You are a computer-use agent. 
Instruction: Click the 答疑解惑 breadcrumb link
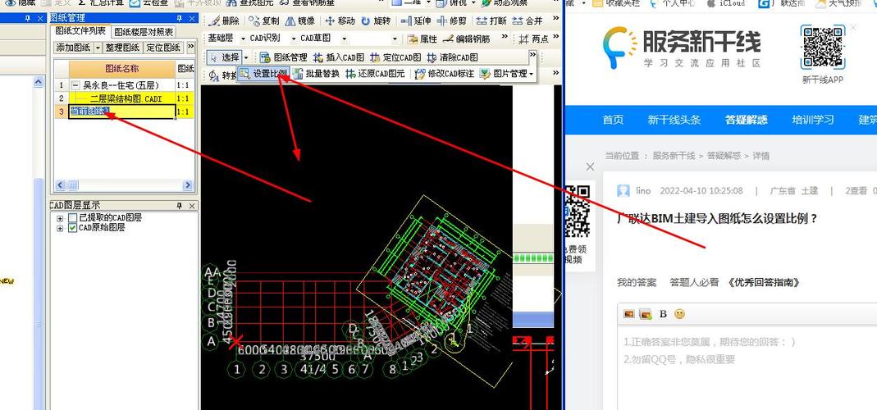[x=724, y=156]
